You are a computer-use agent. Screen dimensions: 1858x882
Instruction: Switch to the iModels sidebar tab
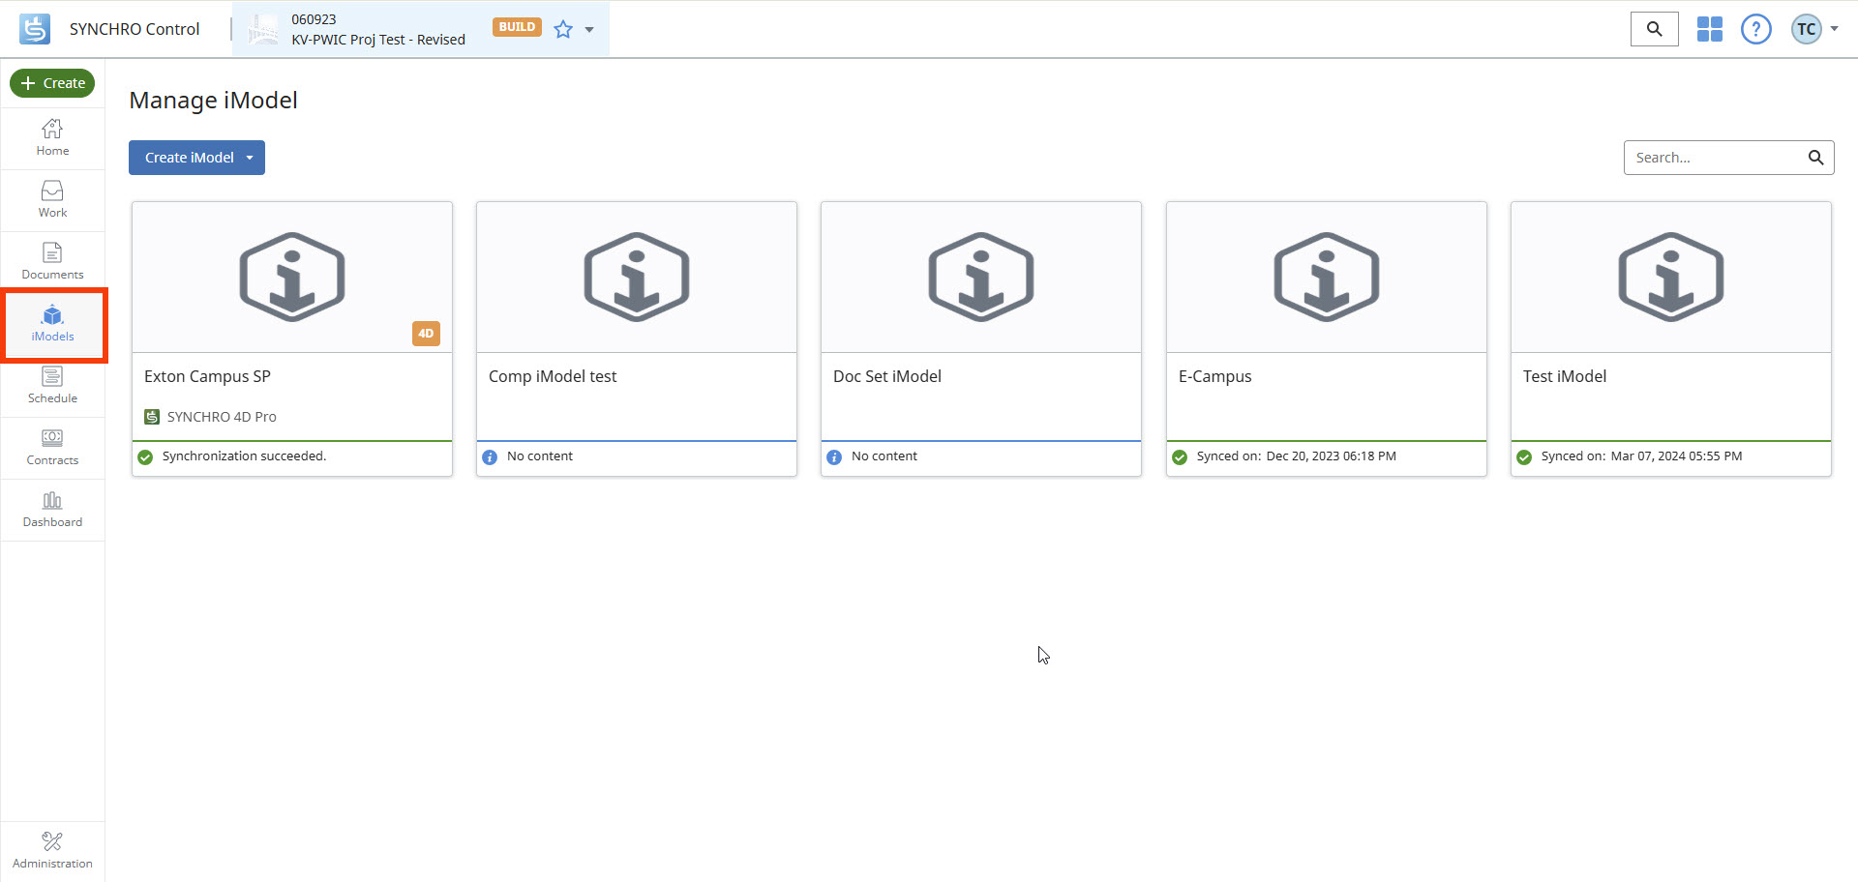52,324
